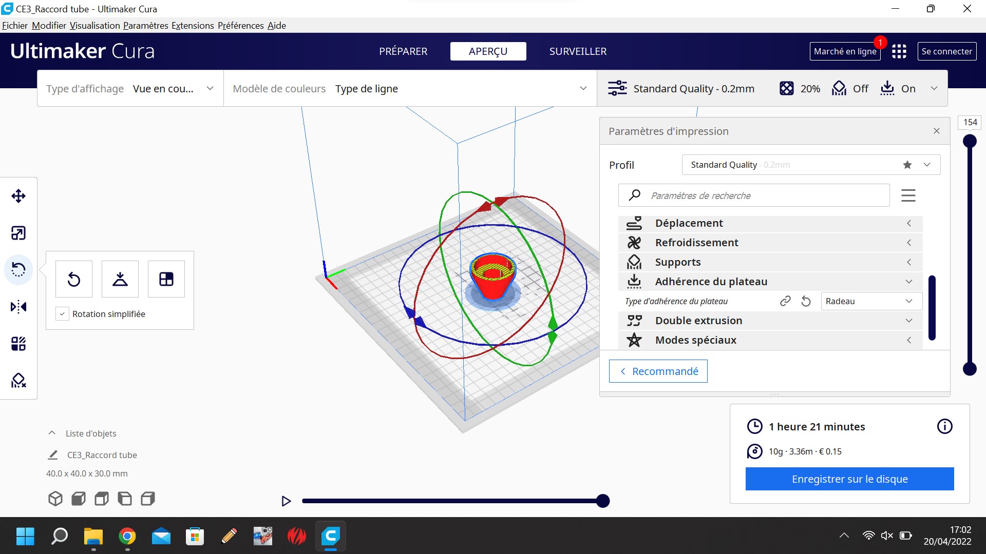This screenshot has height=554, width=986.
Task: Click the select face to align icon
Action: point(166,279)
